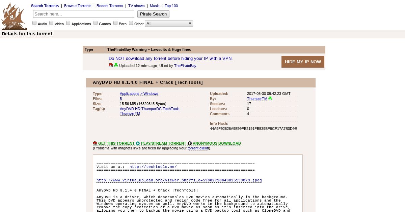Open the Top 100 list
The height and width of the screenshot is (212, 405).
(x=171, y=6)
